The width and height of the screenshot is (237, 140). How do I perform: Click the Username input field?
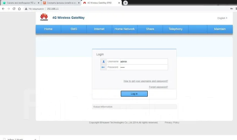point(144,62)
